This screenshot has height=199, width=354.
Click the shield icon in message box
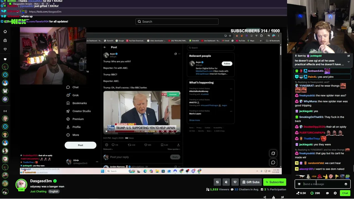click(299, 184)
